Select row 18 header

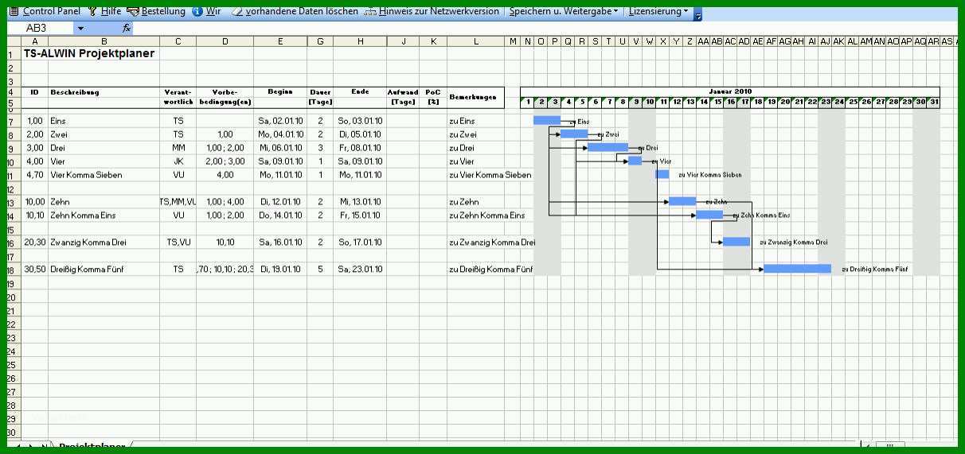pyautogui.click(x=14, y=270)
